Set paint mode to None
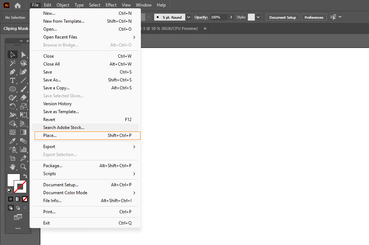 (25, 199)
